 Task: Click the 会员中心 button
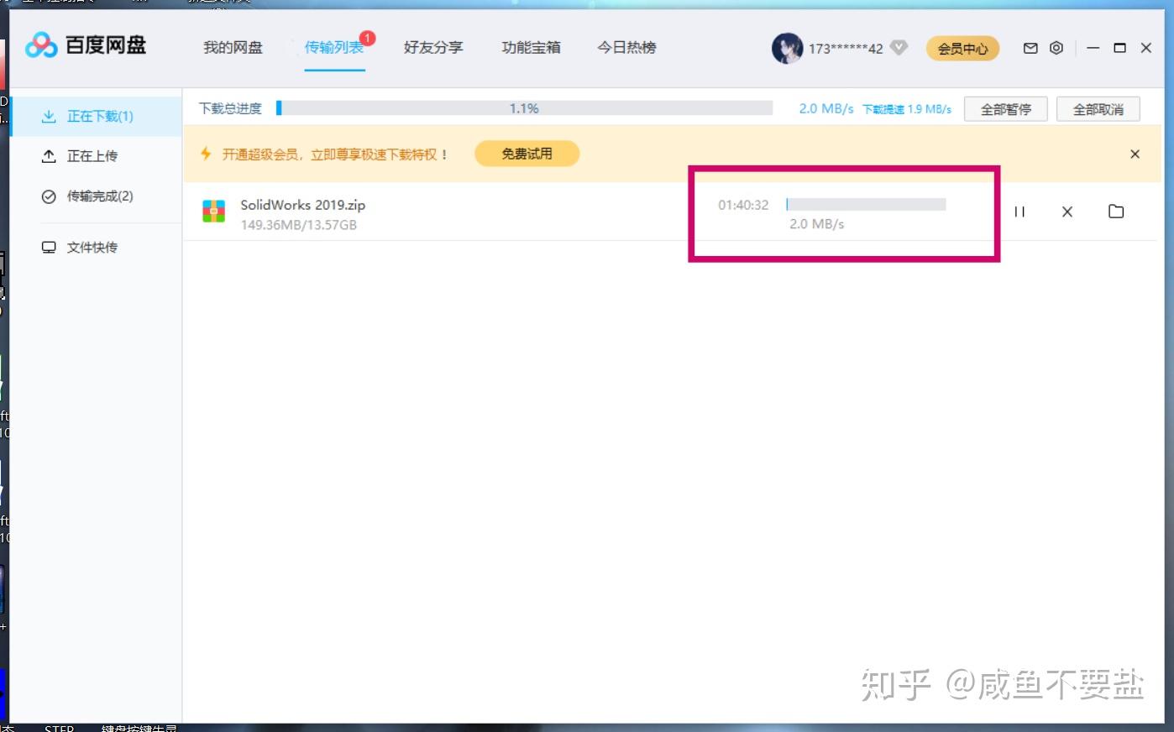tap(962, 49)
